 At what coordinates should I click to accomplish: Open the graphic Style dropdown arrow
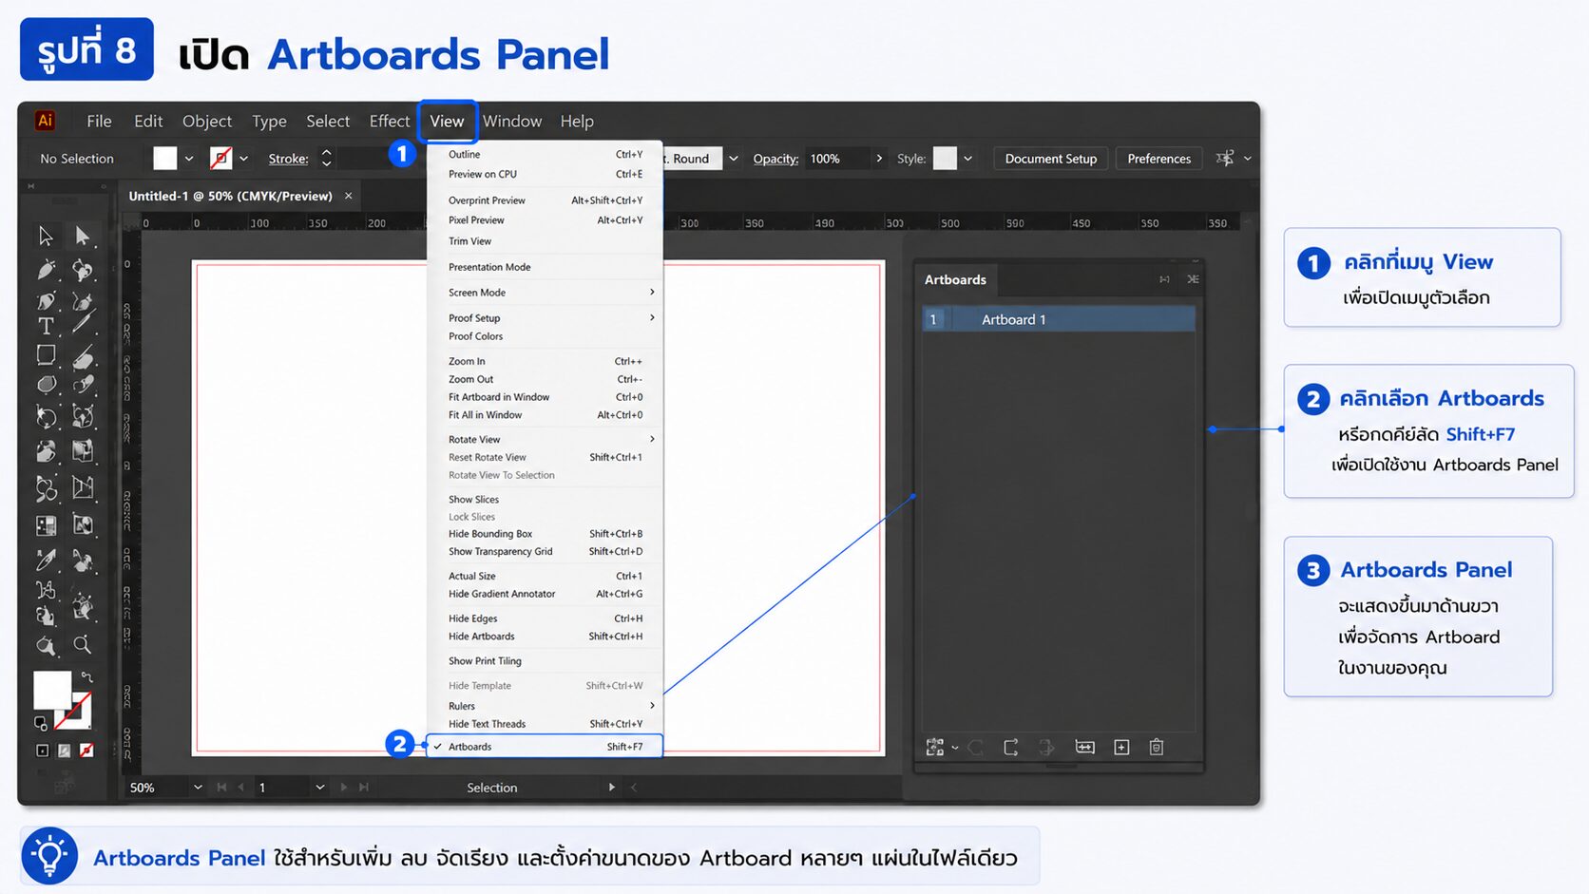[967, 159]
